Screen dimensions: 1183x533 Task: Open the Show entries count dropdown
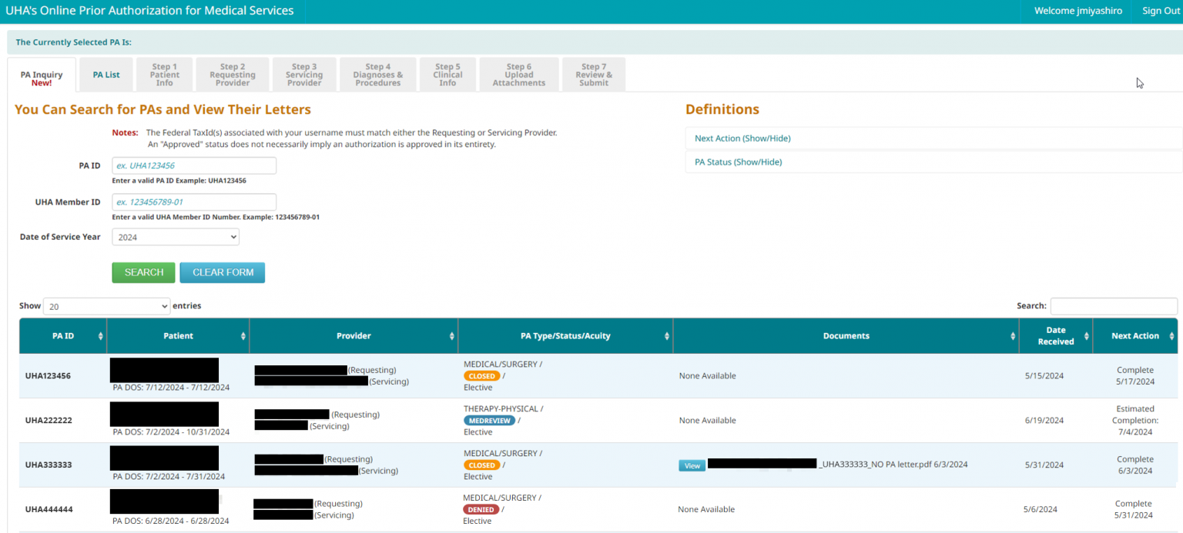[106, 306]
